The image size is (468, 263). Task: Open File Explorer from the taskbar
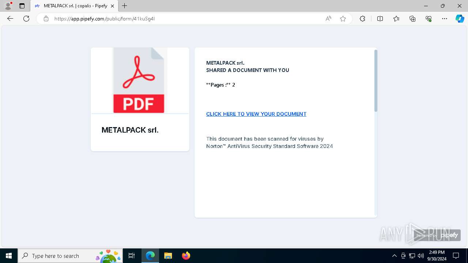click(168, 256)
